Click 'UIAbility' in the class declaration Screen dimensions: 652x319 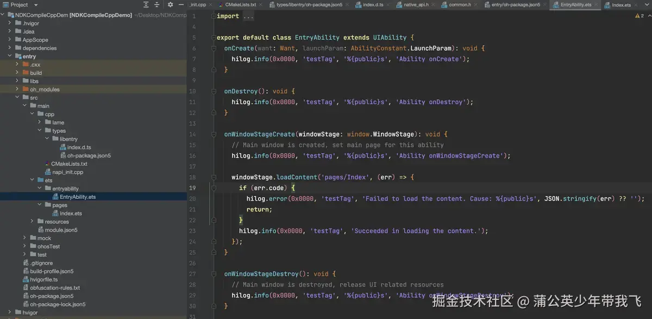pos(390,37)
